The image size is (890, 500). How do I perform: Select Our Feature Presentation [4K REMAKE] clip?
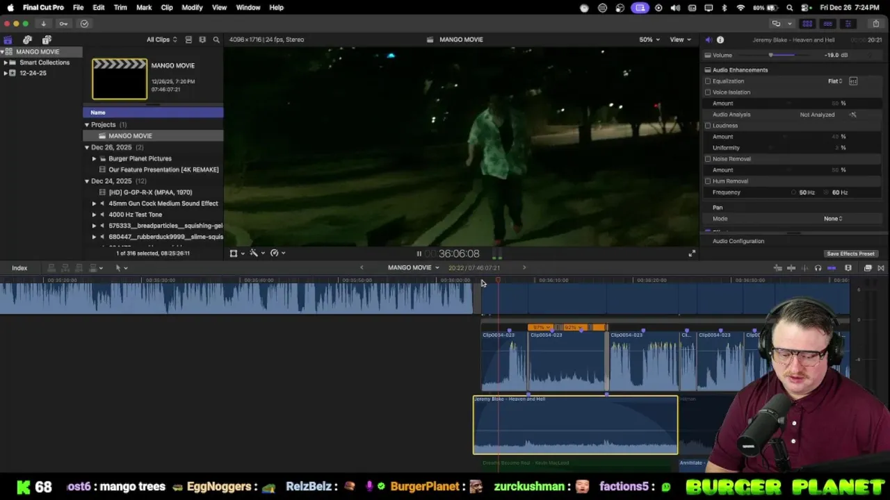pos(163,170)
